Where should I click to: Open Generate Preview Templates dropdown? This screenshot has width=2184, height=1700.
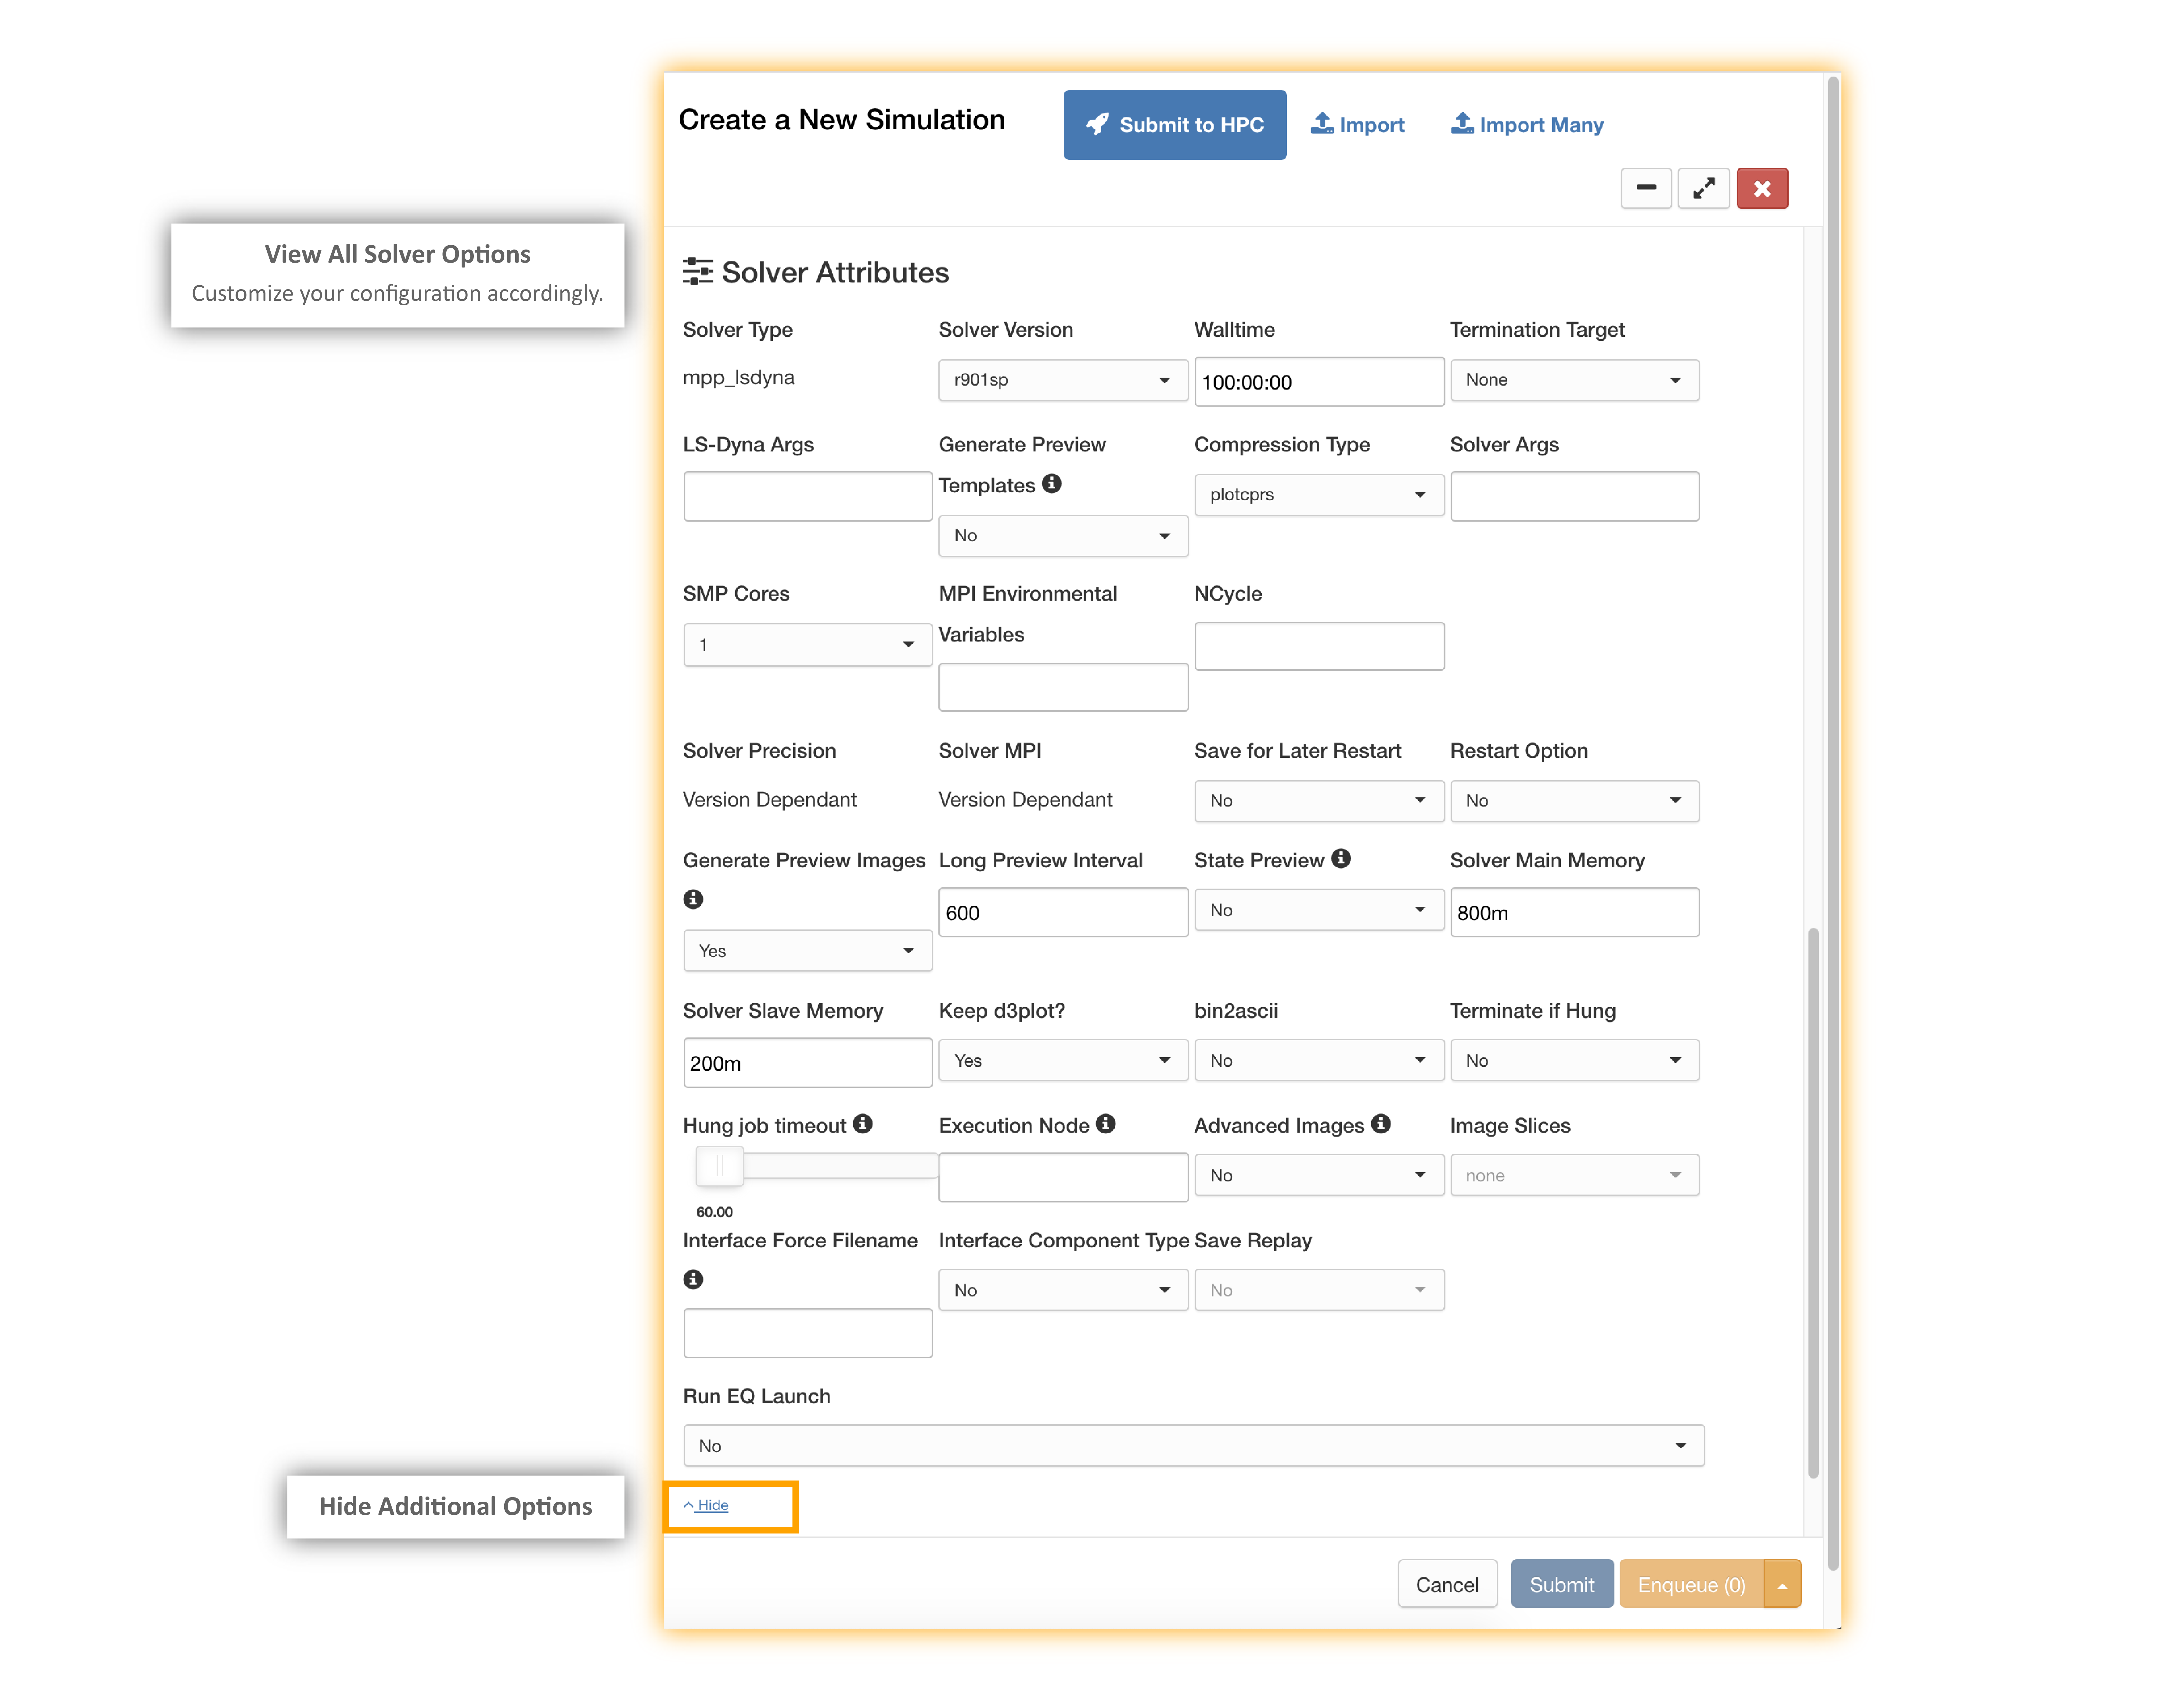coord(1063,536)
